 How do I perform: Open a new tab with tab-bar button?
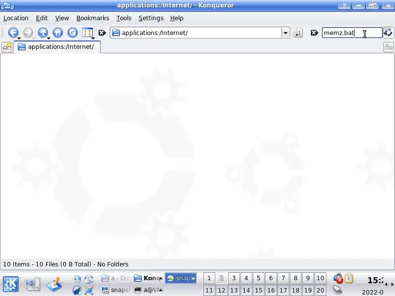click(7, 47)
